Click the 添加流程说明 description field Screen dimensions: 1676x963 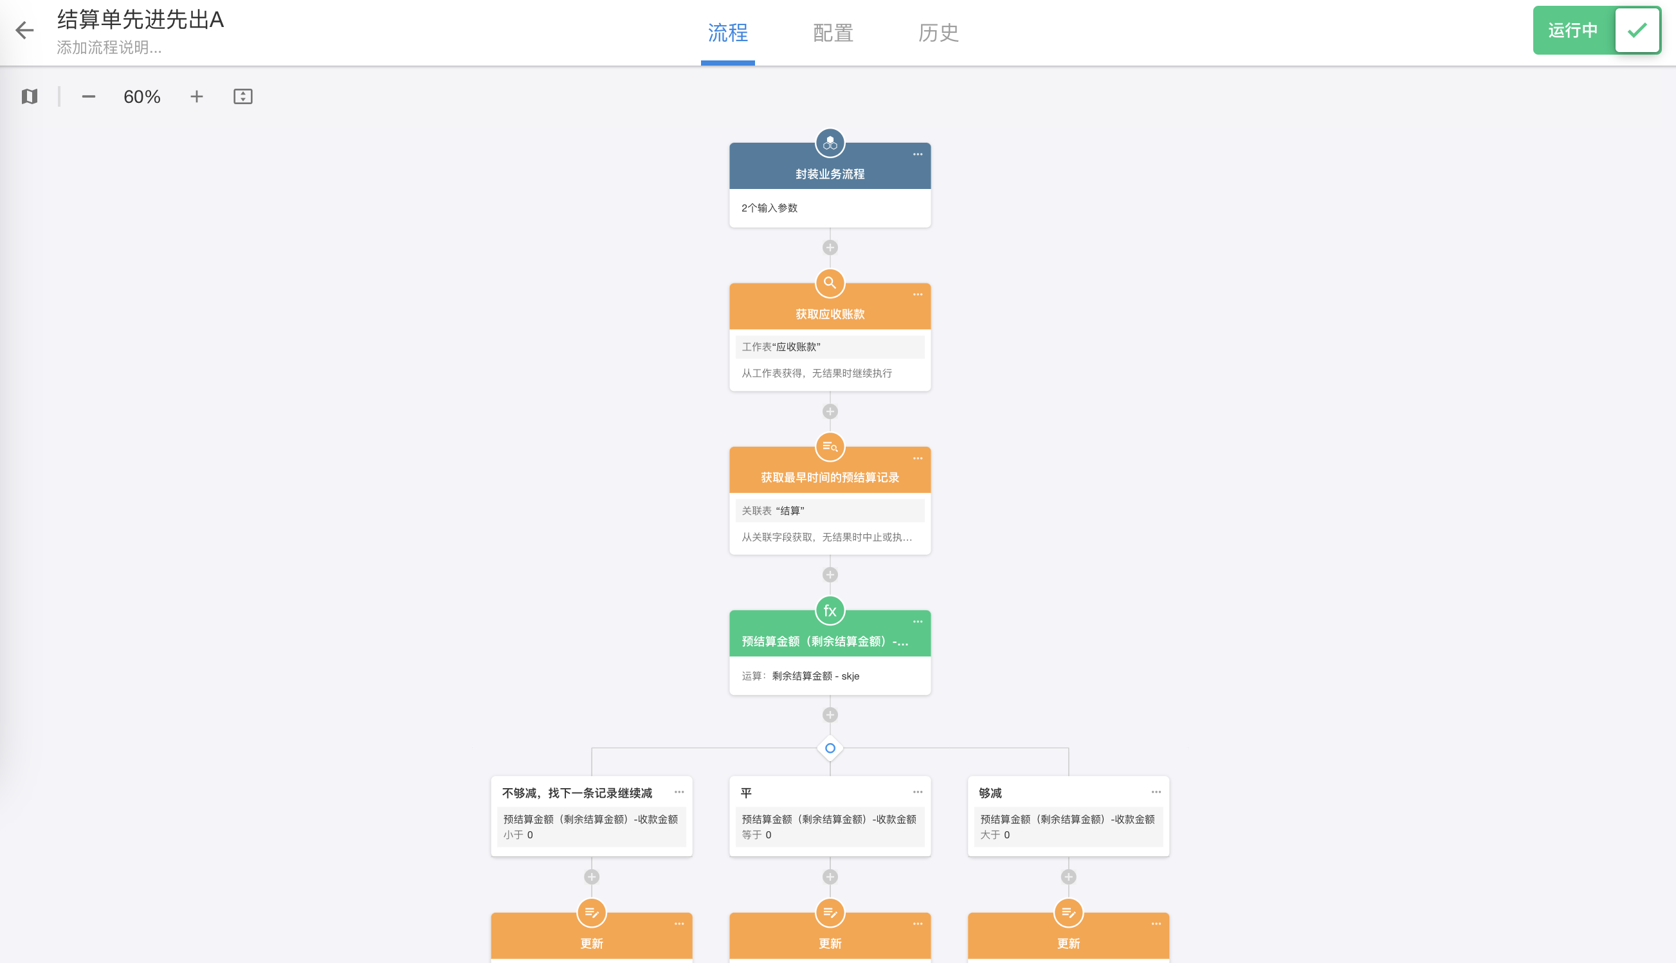coord(109,48)
